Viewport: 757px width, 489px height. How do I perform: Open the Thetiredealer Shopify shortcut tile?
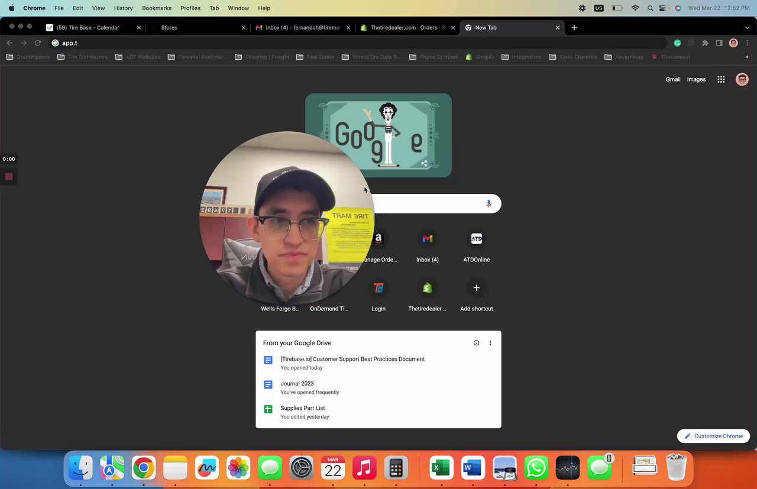(x=428, y=296)
